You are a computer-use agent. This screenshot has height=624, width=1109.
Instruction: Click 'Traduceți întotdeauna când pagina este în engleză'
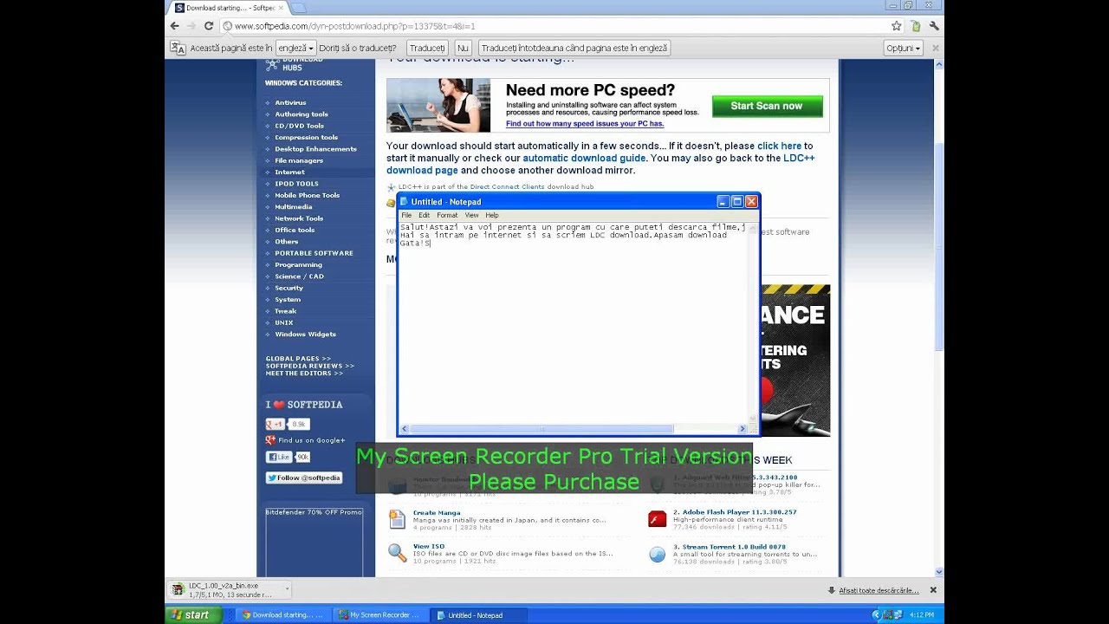(574, 49)
